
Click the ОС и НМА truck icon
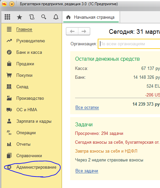(x=9, y=110)
